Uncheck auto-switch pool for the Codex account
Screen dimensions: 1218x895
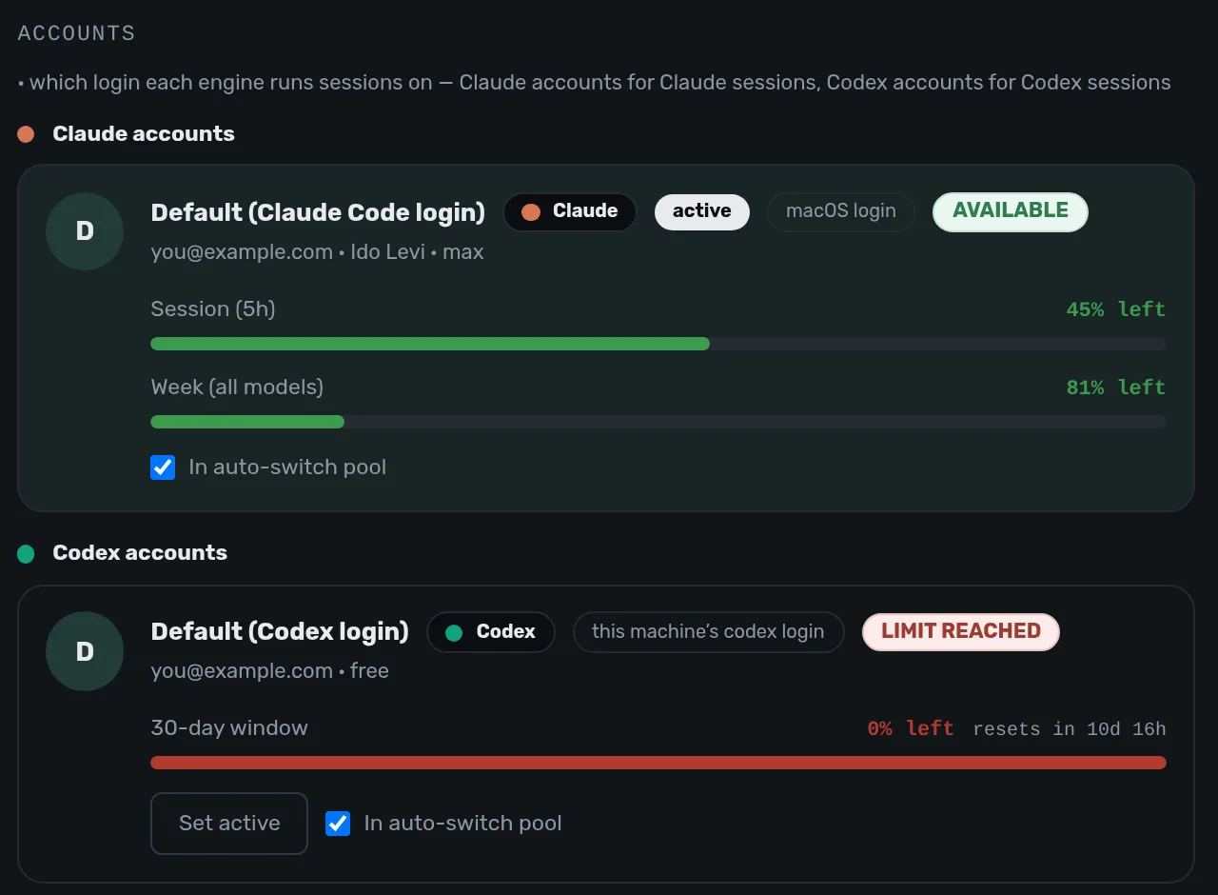[x=338, y=824]
